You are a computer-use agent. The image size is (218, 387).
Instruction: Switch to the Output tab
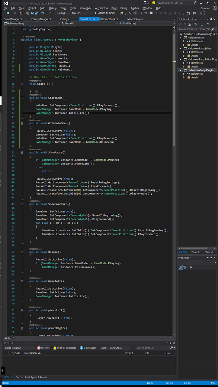tap(19, 377)
